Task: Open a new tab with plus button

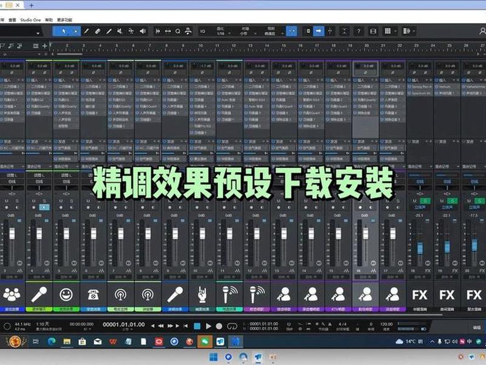Action: coord(32,5)
